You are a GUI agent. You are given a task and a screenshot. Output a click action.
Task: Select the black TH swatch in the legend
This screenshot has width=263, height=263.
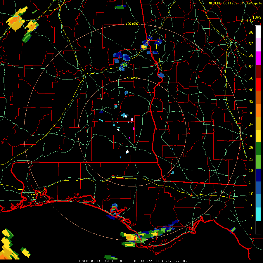pos(258,227)
